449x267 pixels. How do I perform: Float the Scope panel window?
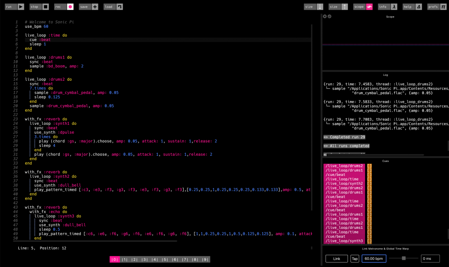click(329, 17)
